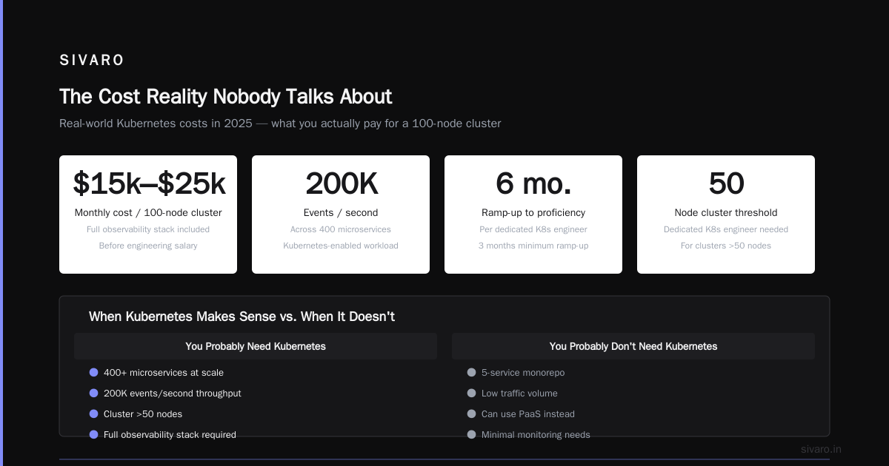This screenshot has width=889, height=466.
Task: Click Dedicated K8s engineer needed text
Action: pos(726,229)
